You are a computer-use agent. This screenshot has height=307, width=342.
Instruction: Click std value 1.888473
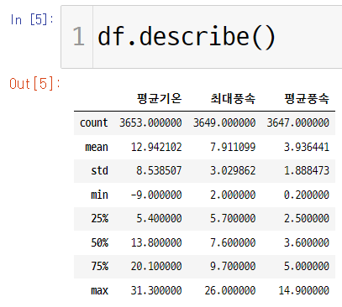pos(307,170)
